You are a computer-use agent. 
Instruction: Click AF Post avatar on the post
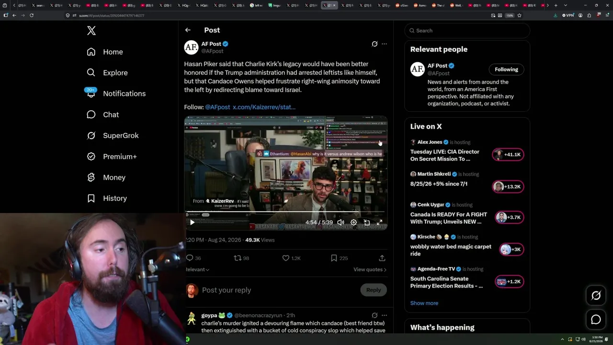[191, 47]
